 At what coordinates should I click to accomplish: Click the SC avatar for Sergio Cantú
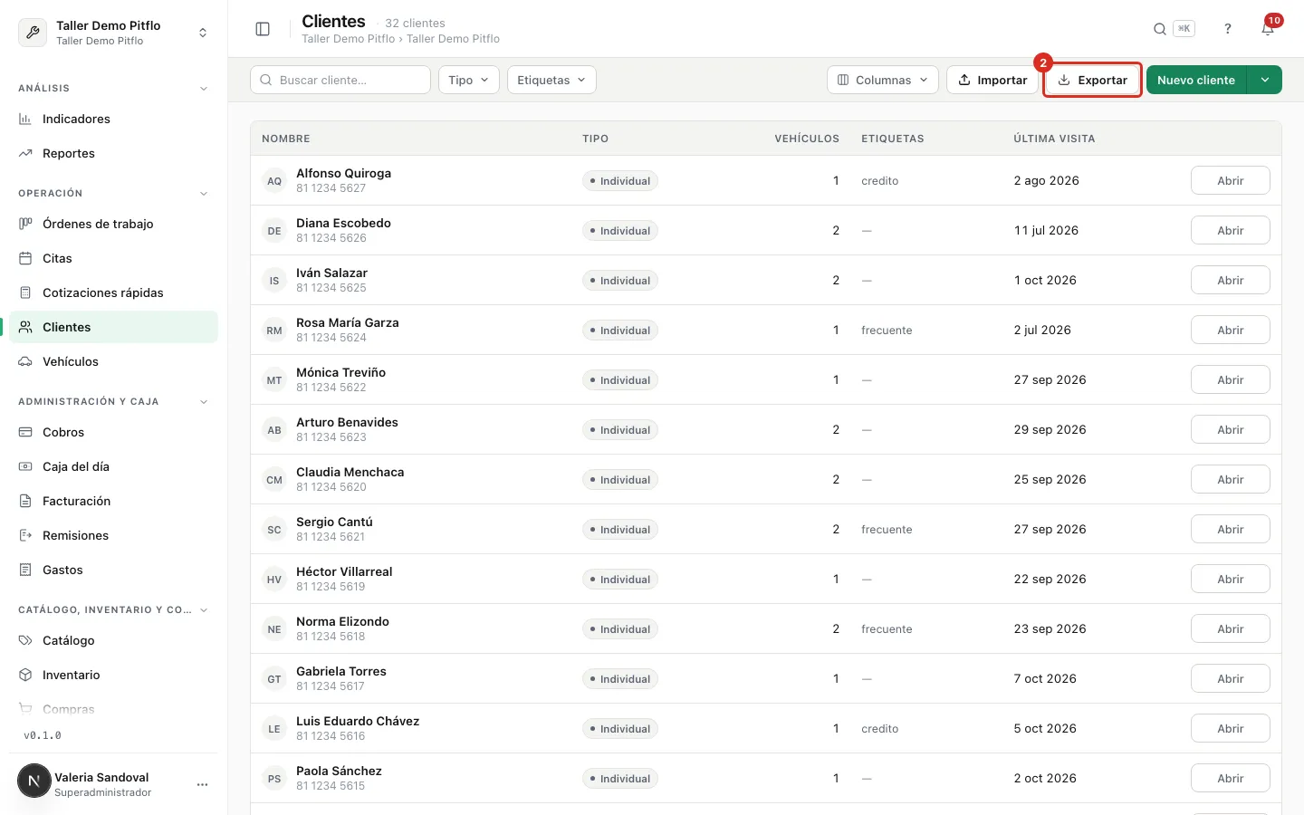274,530
